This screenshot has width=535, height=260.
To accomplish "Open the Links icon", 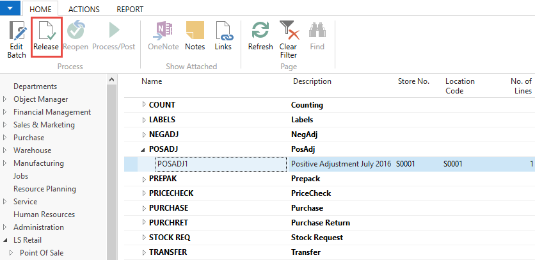I will click(x=223, y=32).
